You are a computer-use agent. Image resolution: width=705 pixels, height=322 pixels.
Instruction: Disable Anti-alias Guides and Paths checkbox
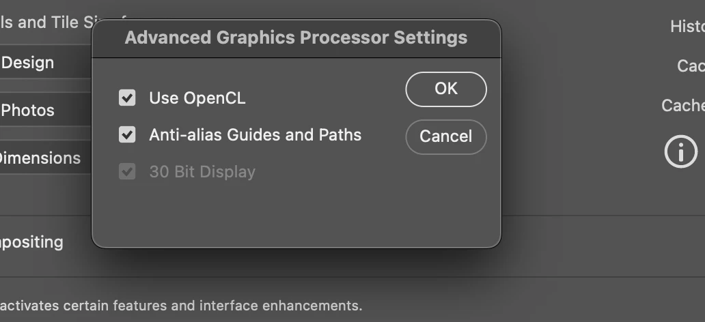127,134
